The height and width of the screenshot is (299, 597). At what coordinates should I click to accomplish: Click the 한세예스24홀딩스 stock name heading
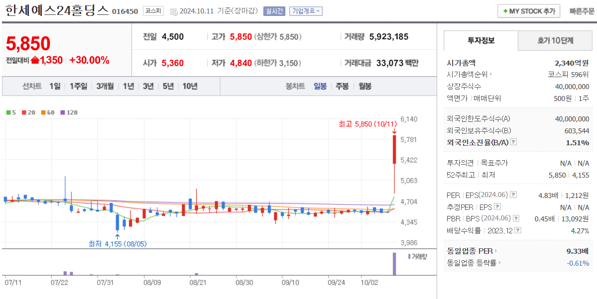(57, 10)
